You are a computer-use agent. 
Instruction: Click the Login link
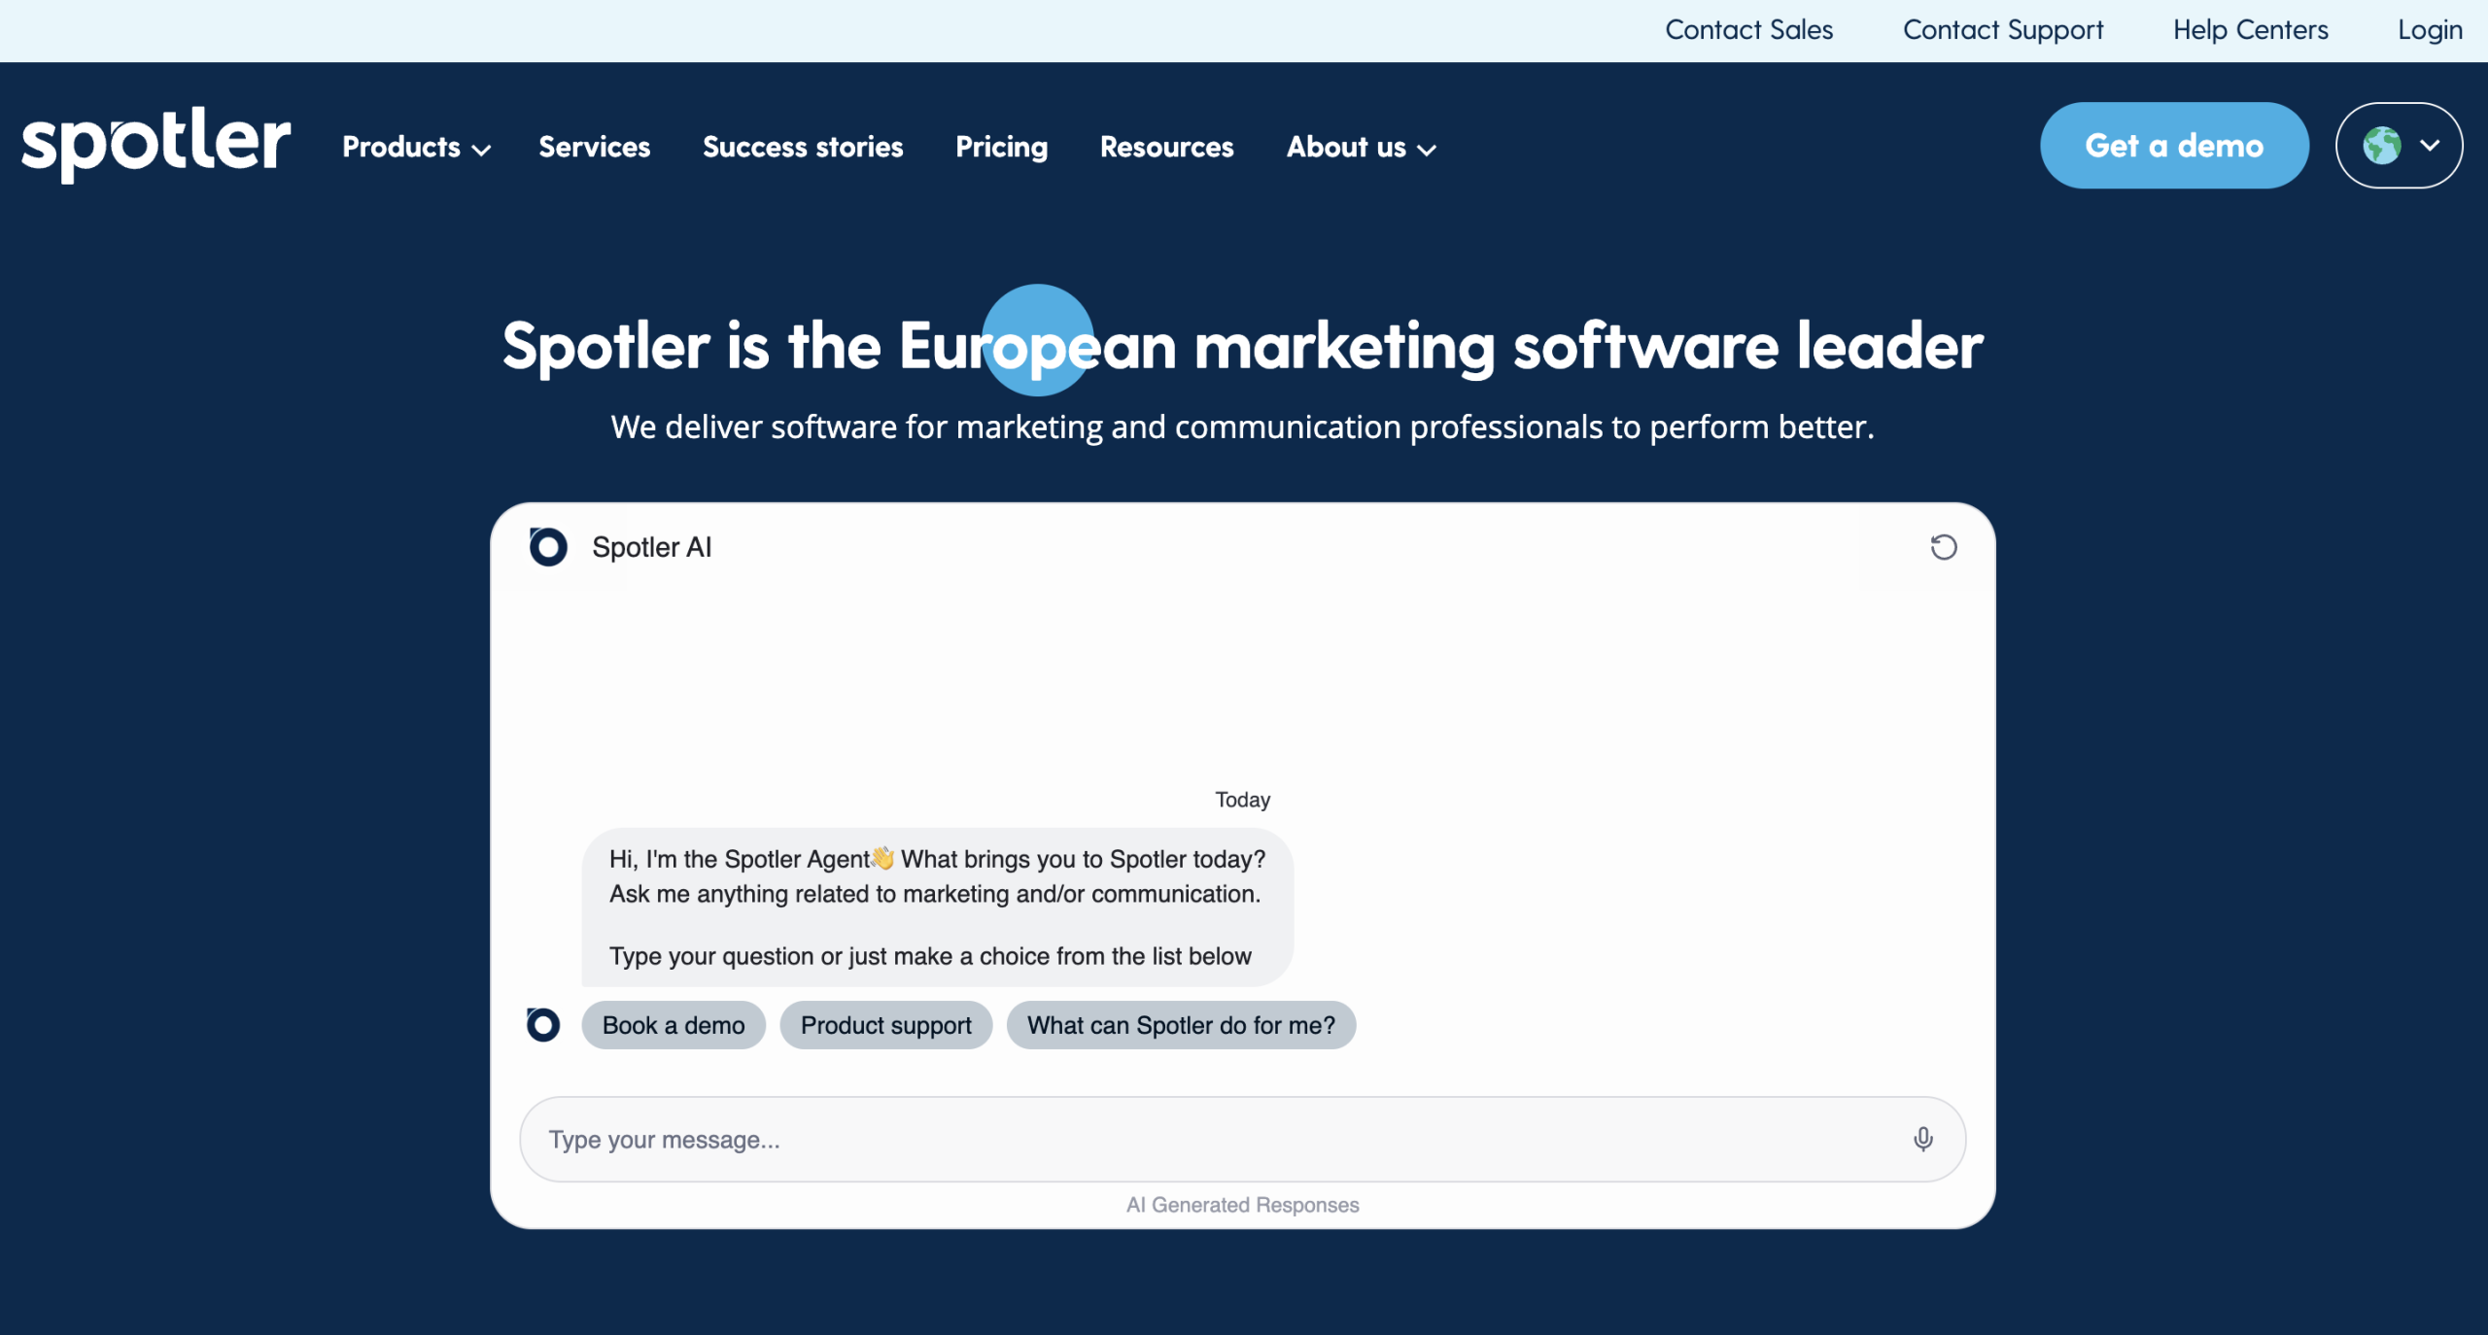coord(2430,30)
